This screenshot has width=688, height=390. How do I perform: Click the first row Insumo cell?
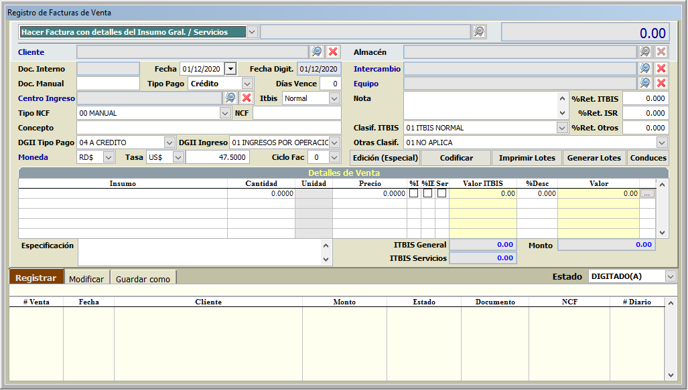123,193
